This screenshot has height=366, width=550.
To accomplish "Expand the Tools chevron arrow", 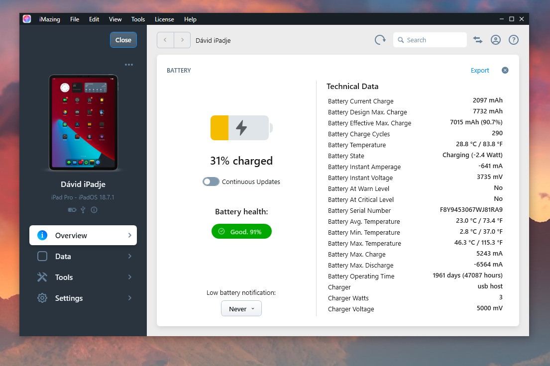I will [130, 277].
